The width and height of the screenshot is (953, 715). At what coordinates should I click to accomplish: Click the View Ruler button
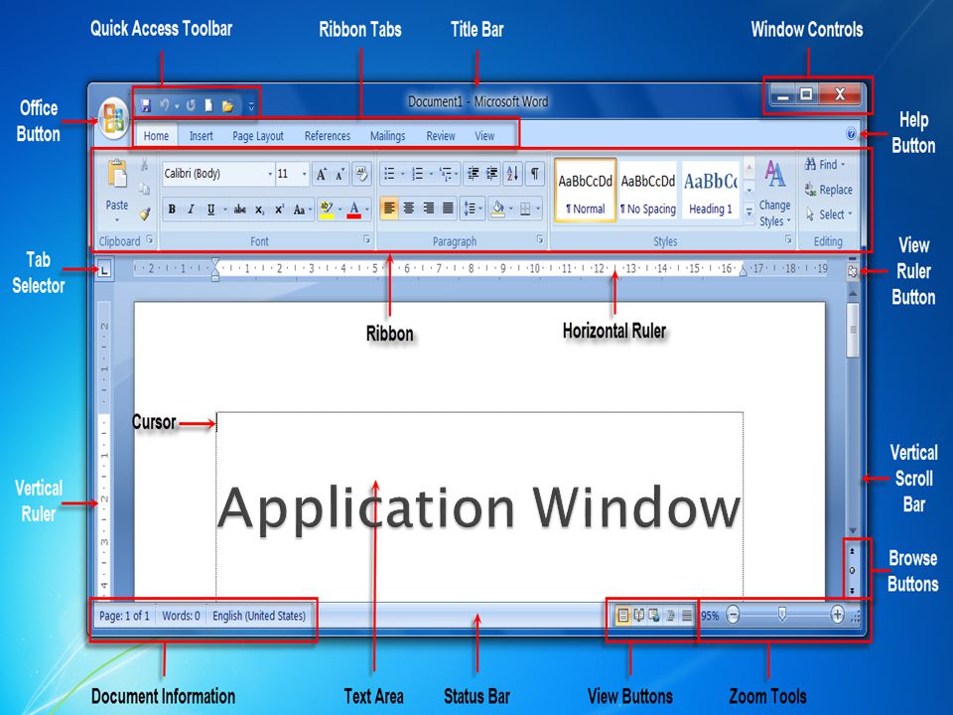tap(852, 271)
